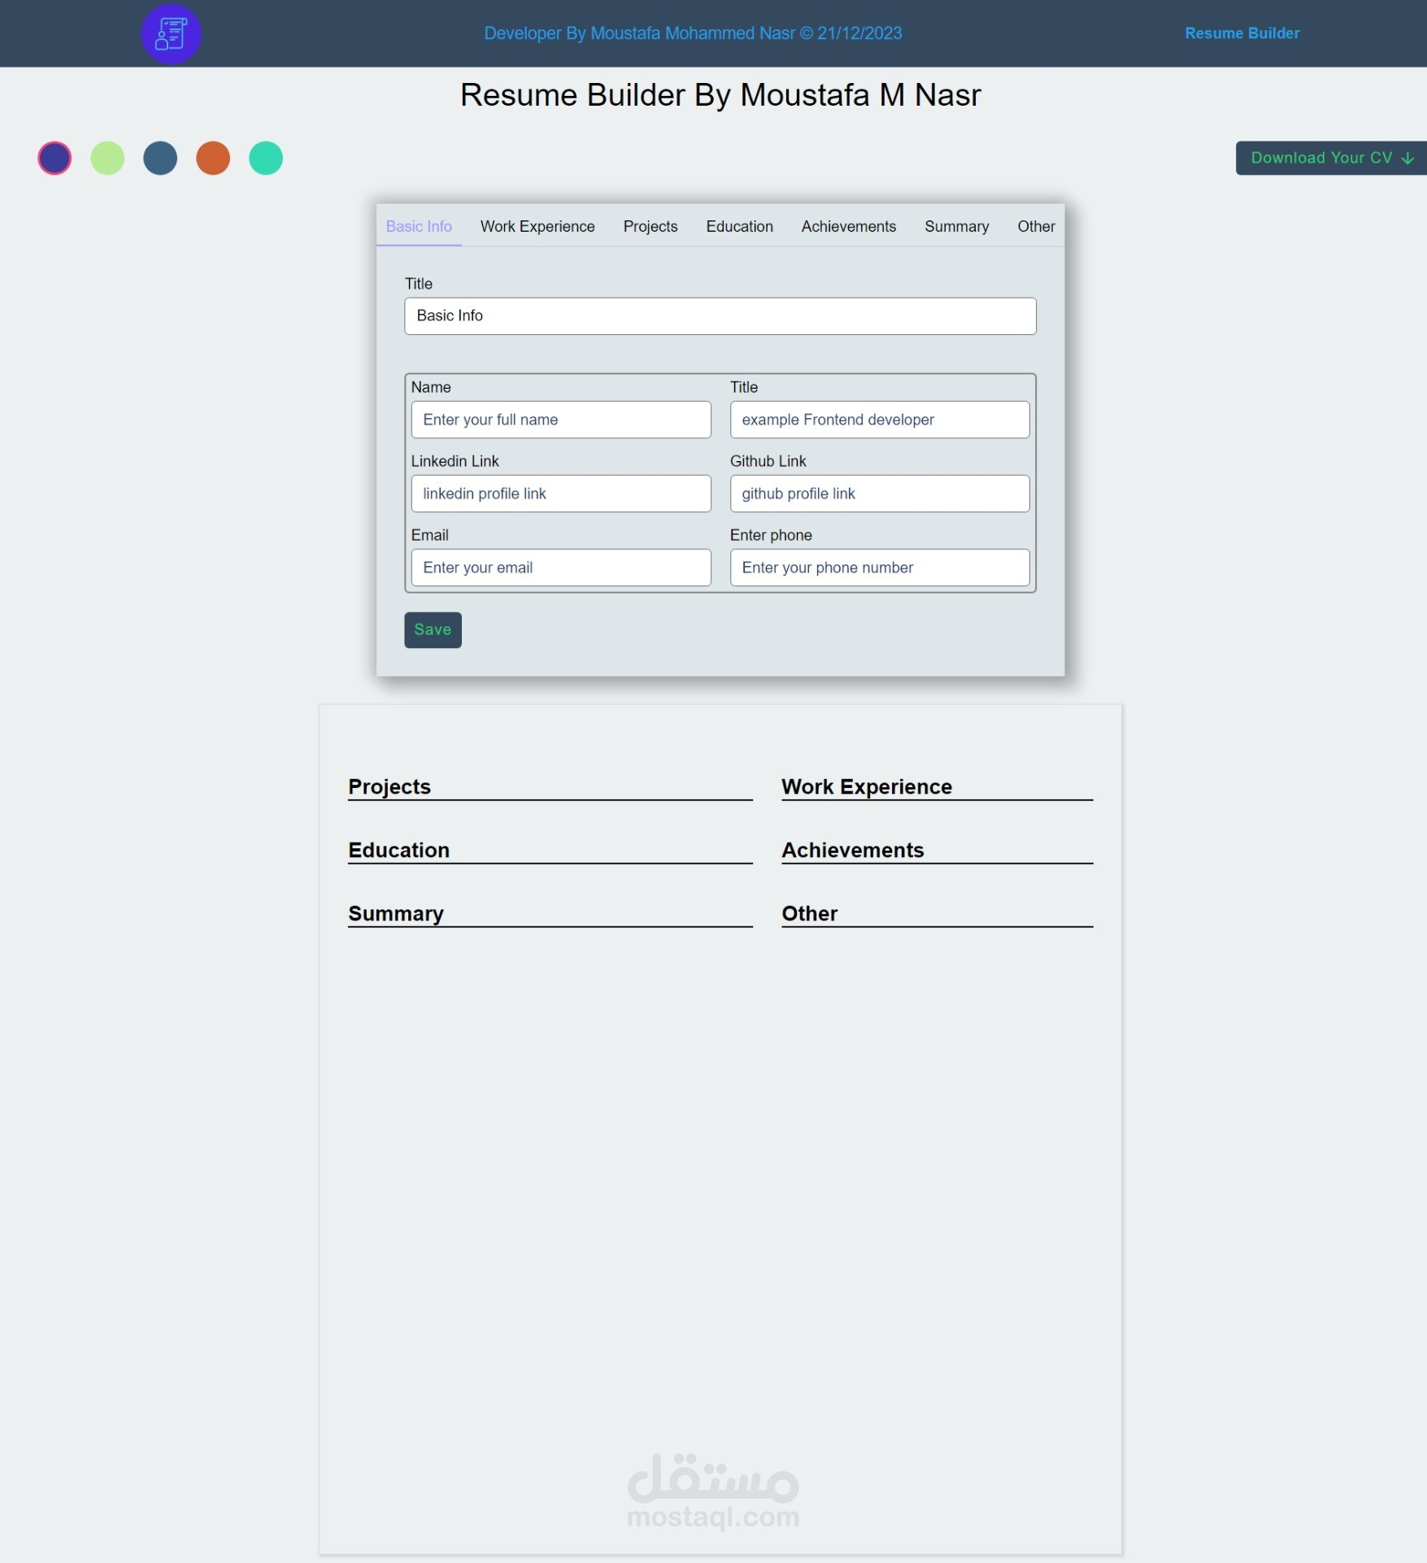The height and width of the screenshot is (1563, 1427).
Task: Click the page heading Resume Builder By Moustafa M Nasr
Action: pos(720,95)
